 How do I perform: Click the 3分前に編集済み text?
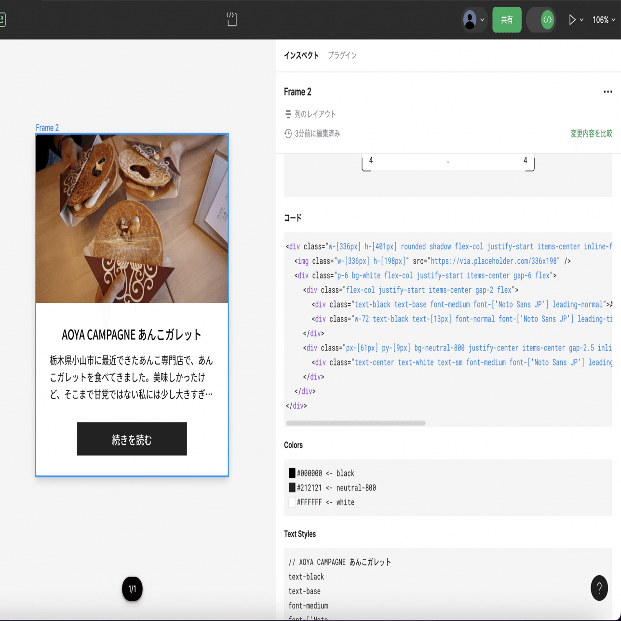317,134
